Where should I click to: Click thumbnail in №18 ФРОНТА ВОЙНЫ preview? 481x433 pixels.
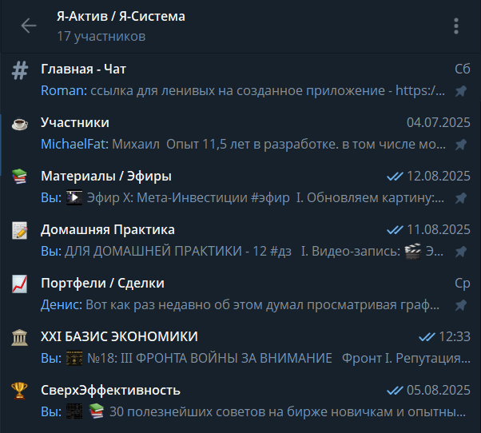(x=74, y=359)
